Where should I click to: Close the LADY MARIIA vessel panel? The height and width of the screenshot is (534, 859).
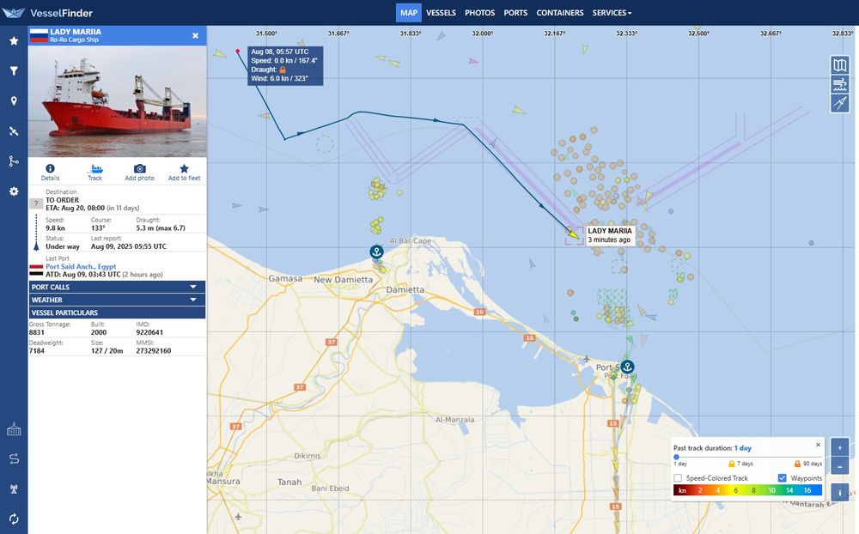196,35
